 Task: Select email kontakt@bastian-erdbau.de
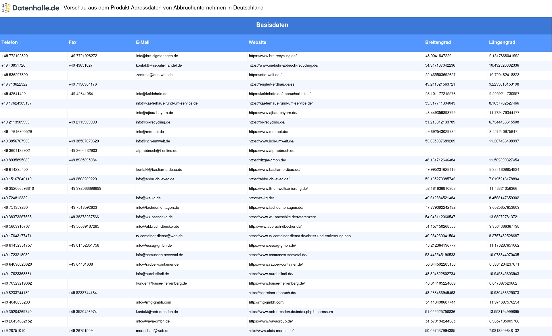pos(159,170)
